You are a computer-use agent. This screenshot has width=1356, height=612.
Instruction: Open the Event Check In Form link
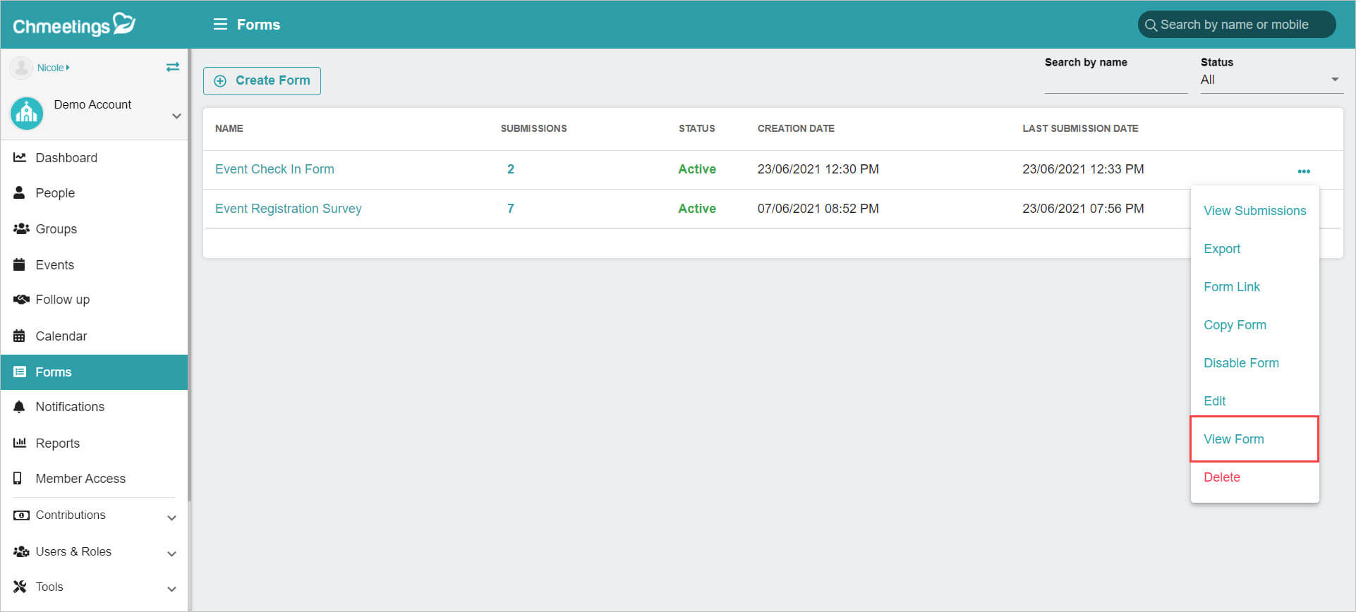coord(274,169)
